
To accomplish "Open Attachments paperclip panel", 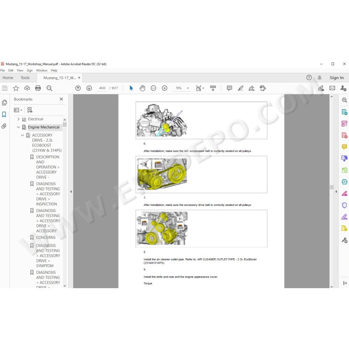I will click(4, 126).
